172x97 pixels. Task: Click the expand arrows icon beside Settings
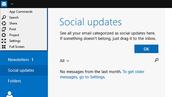point(4,41)
